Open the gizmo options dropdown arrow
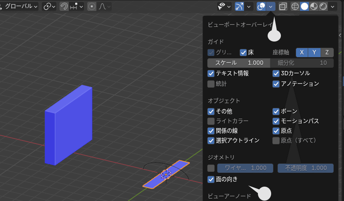The height and width of the screenshot is (201, 344). pyautogui.click(x=249, y=7)
